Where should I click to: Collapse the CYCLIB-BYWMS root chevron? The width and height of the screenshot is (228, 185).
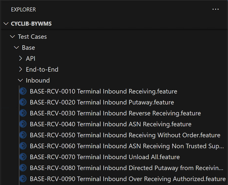click(x=6, y=24)
